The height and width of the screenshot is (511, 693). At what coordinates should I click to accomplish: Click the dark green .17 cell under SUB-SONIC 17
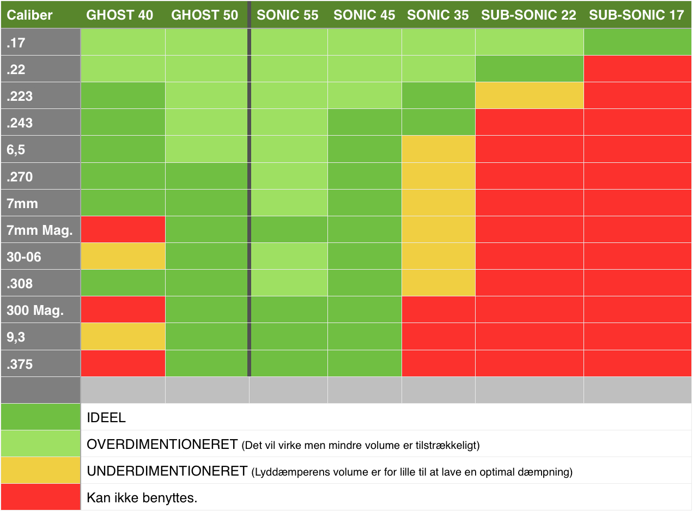637,42
